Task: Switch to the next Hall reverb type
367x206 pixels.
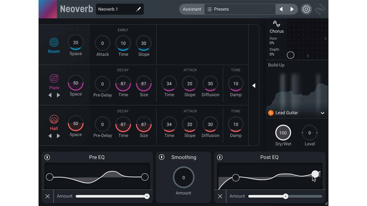Action: (x=58, y=136)
